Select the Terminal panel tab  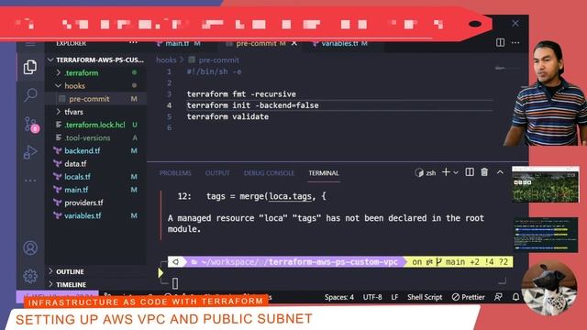(324, 173)
